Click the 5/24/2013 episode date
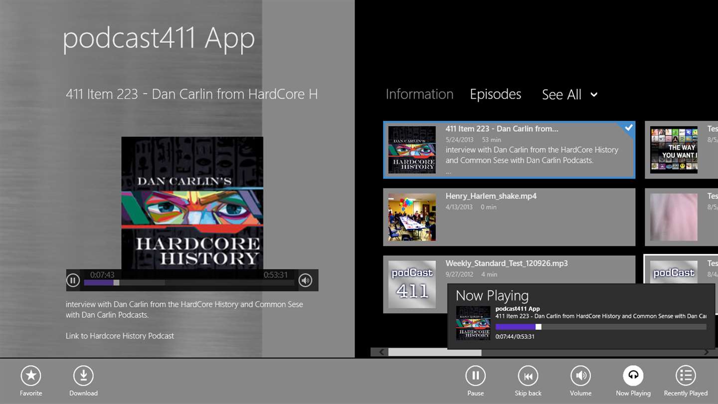The height and width of the screenshot is (404, 718). click(460, 140)
